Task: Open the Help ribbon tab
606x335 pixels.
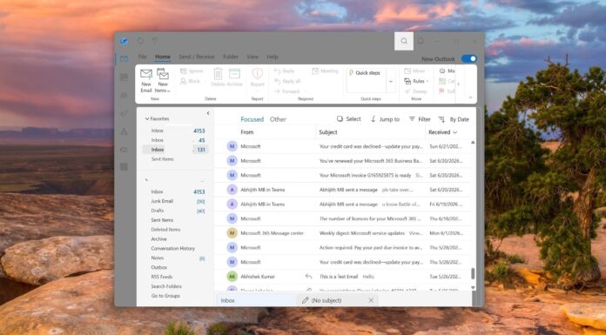Action: click(x=273, y=57)
